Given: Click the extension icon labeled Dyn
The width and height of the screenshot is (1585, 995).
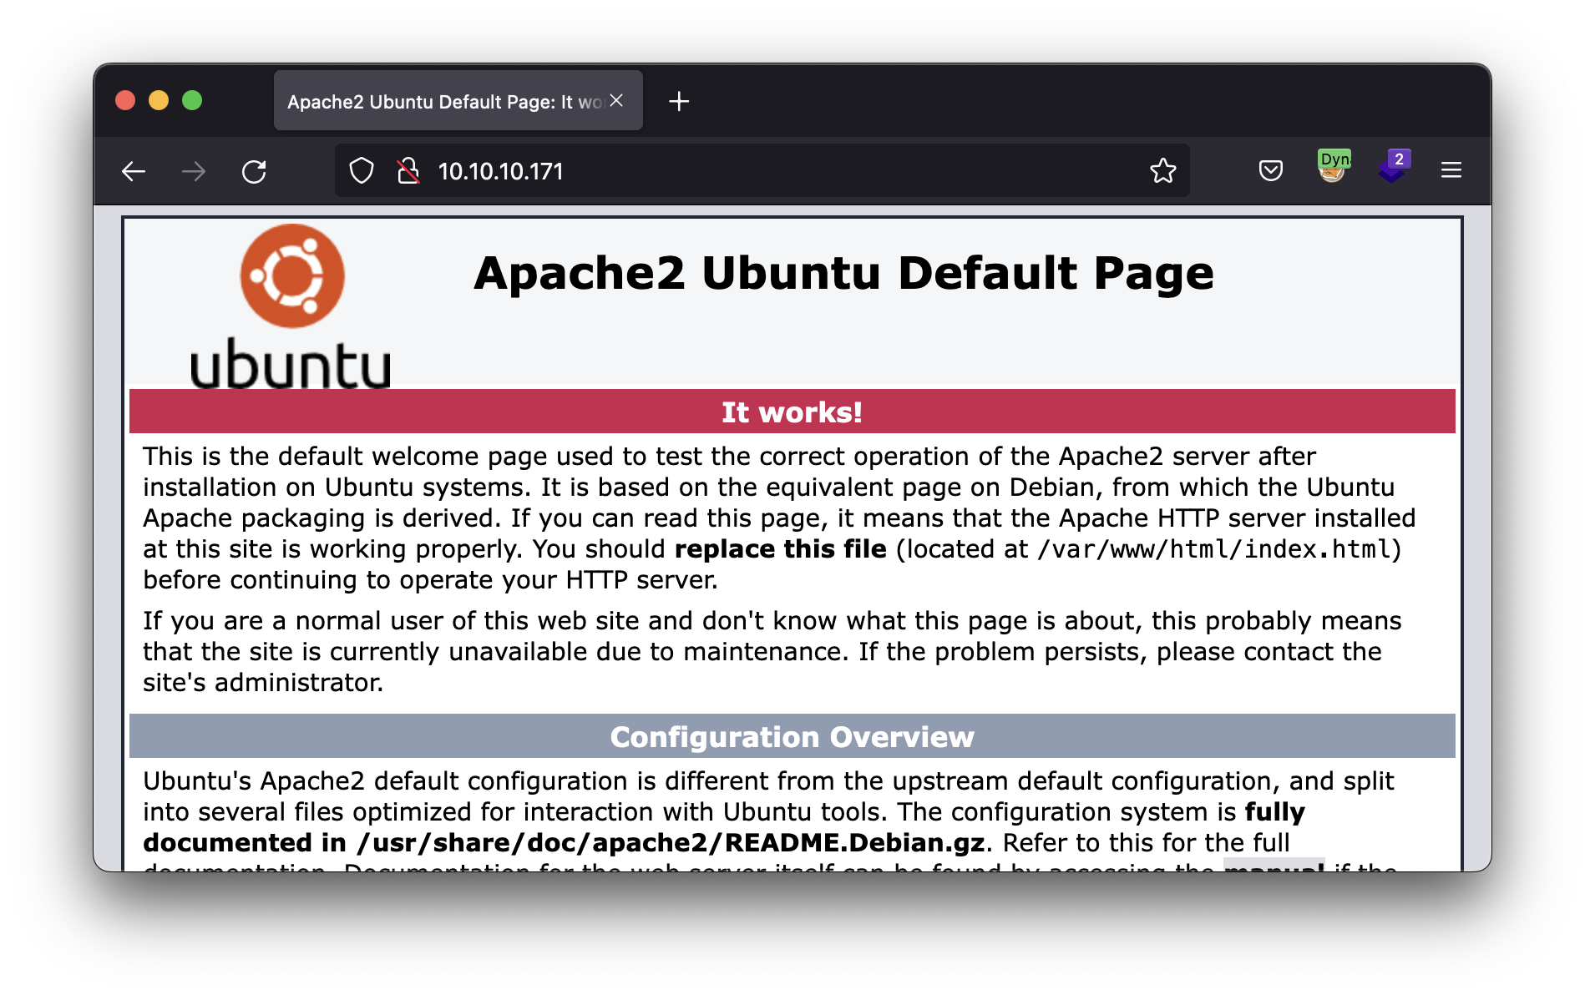Looking at the screenshot, I should point(1333,167).
